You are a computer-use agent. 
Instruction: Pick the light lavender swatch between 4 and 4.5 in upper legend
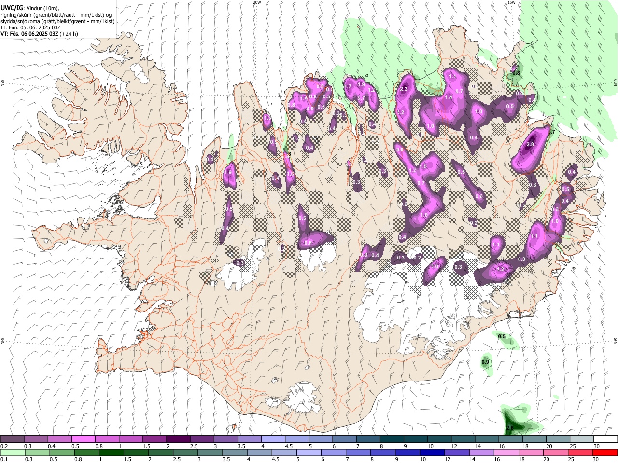[x=273, y=439]
